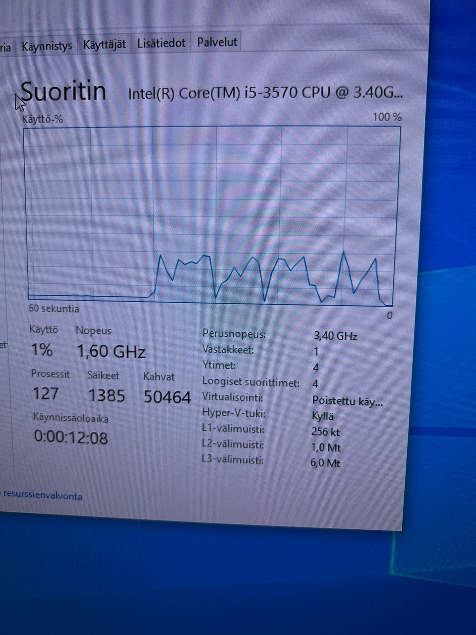
Task: Select the Kyllä Hyper-V value
Action: coord(322,416)
